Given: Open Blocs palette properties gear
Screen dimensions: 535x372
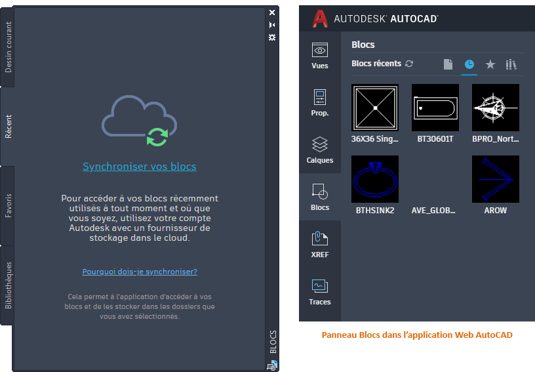Looking at the screenshot, I should 272,37.
